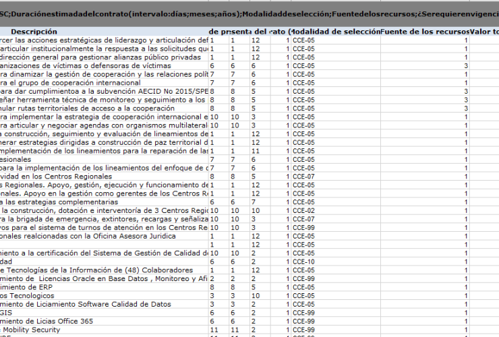Viewport: 499px width, 337px height.
Task: Select 'Apoyo en la gestión como gerentes' cell
Action: pos(105,193)
